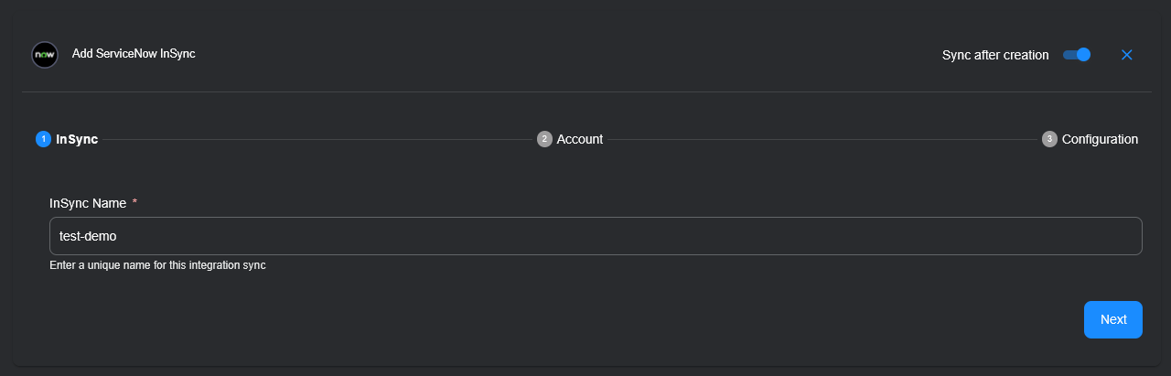
Task: Jump to the Configuration step
Action: pos(1100,139)
